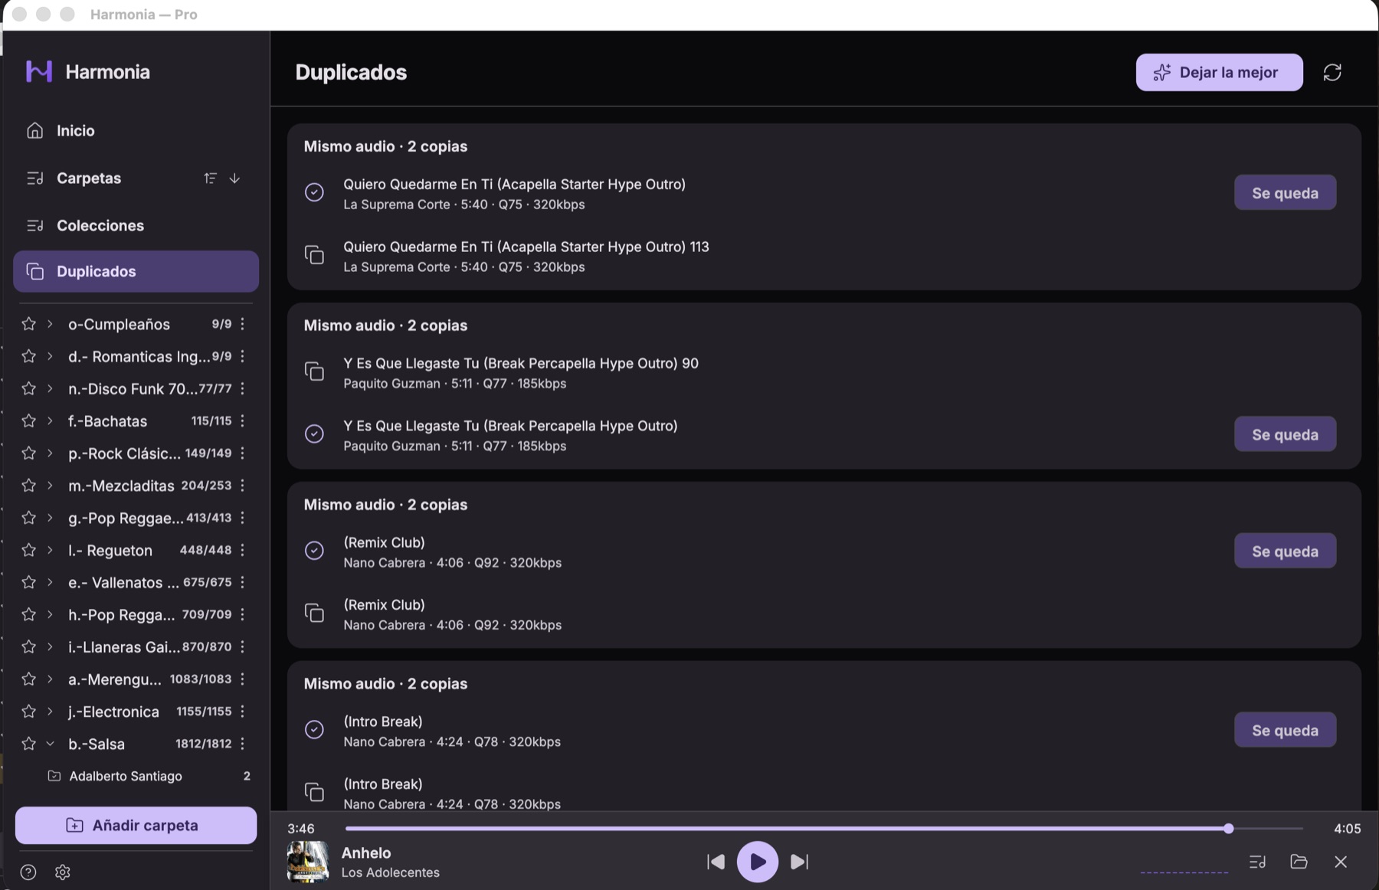Expand the e.- Vallenatos folder
1379x890 pixels.
click(x=51, y=582)
